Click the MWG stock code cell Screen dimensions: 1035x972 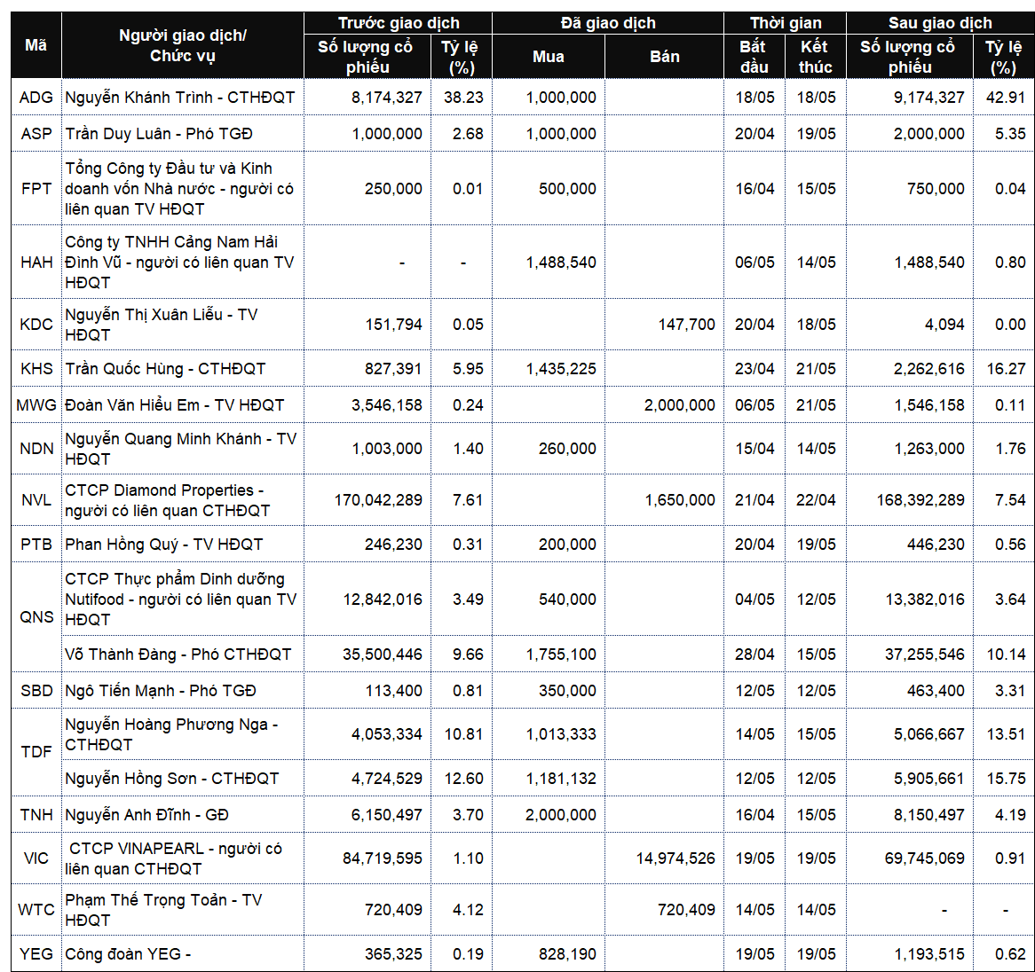[36, 405]
